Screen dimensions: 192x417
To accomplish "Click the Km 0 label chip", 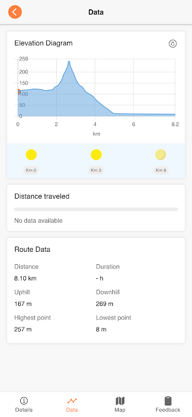I will click(31, 170).
